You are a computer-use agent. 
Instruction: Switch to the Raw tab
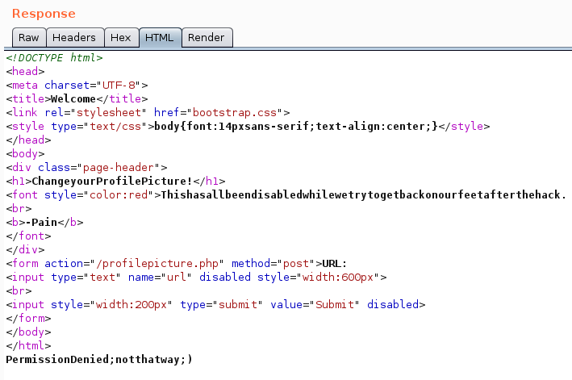click(x=29, y=38)
